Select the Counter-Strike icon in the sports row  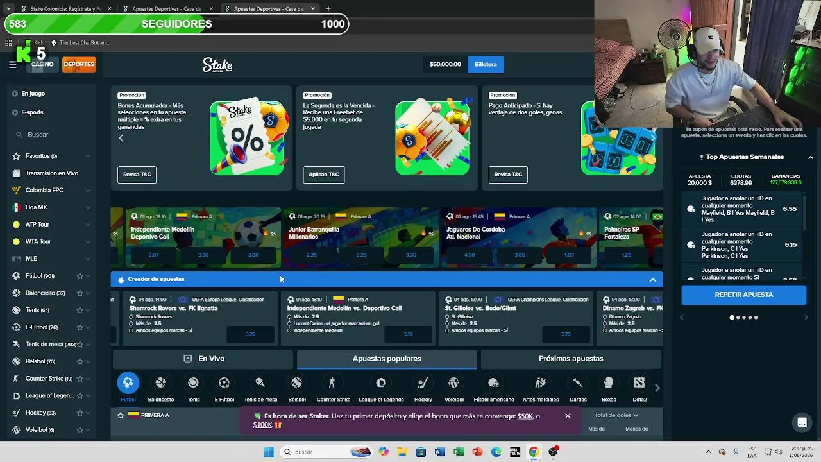(x=332, y=383)
